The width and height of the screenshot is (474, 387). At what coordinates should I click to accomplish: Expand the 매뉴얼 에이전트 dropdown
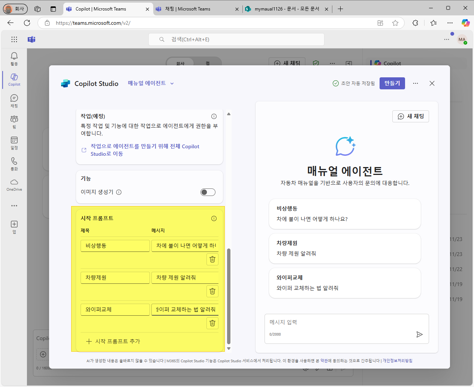coord(151,83)
